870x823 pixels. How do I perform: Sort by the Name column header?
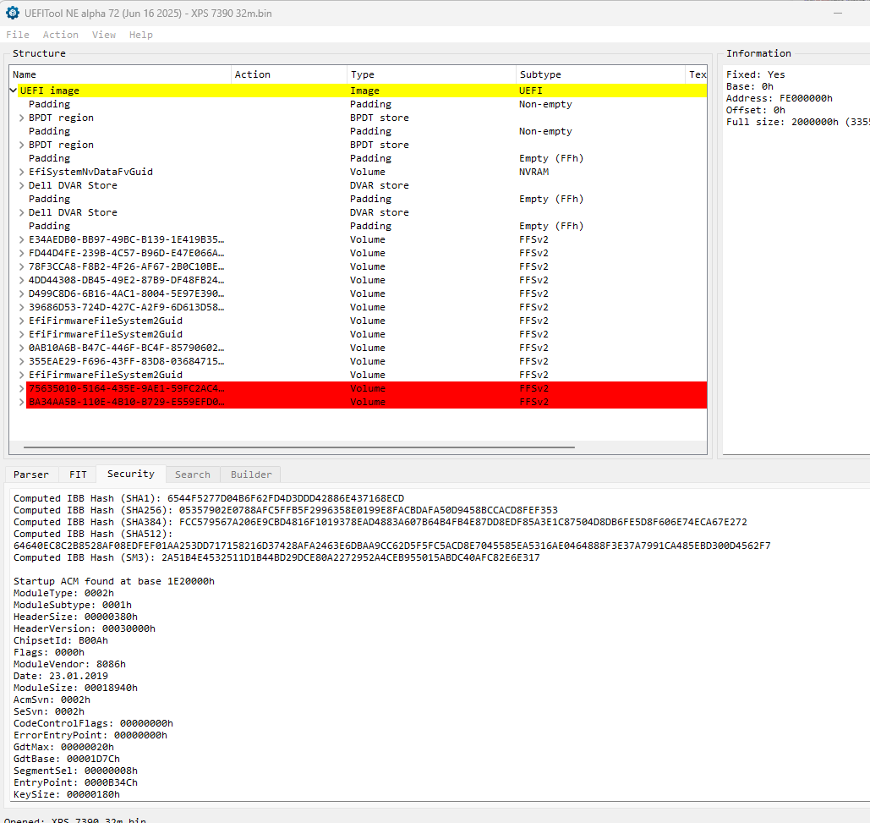click(120, 74)
